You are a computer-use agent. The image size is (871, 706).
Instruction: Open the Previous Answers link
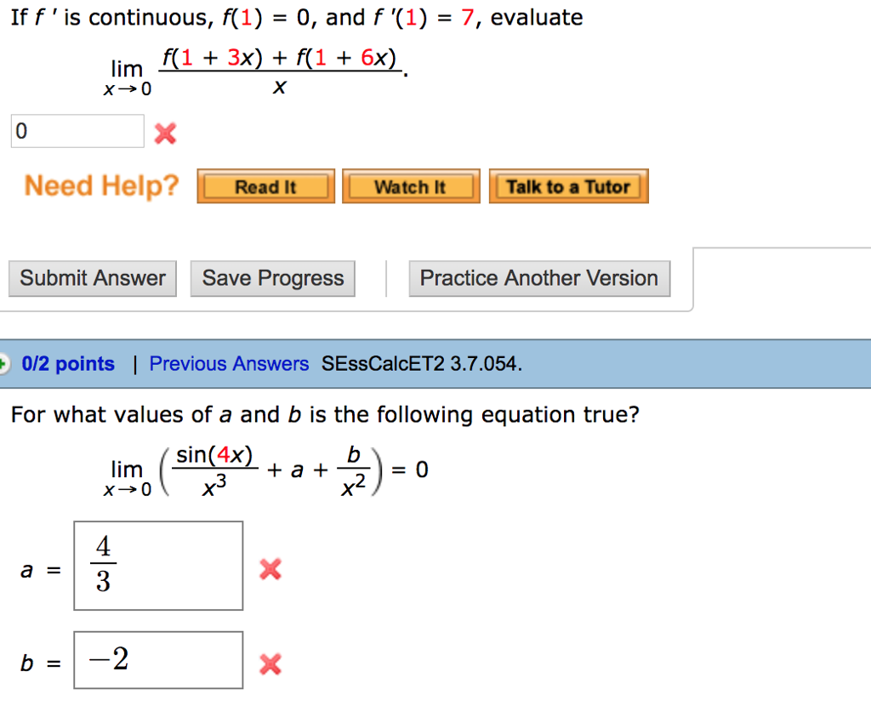pyautogui.click(x=228, y=363)
